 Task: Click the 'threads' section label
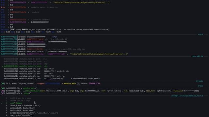tap(199, 81)
